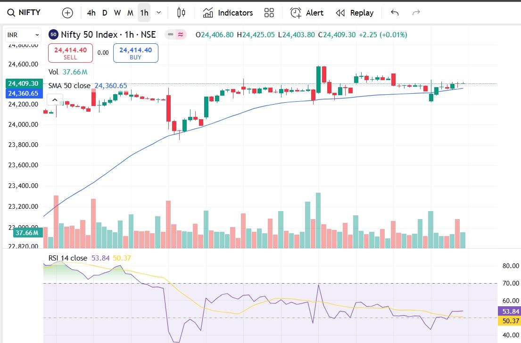This screenshot has height=343, width=521.
Task: Open the INR currency dropdown
Action: point(23,35)
